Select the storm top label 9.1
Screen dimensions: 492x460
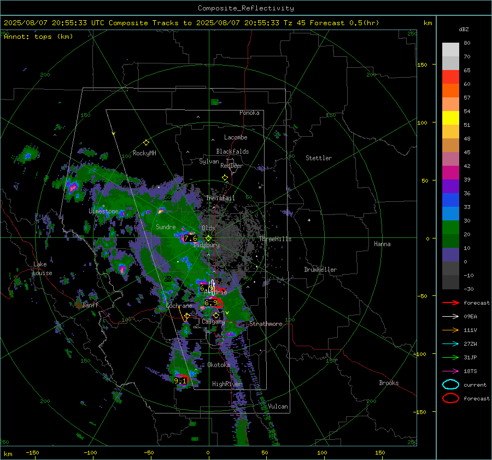180,381
